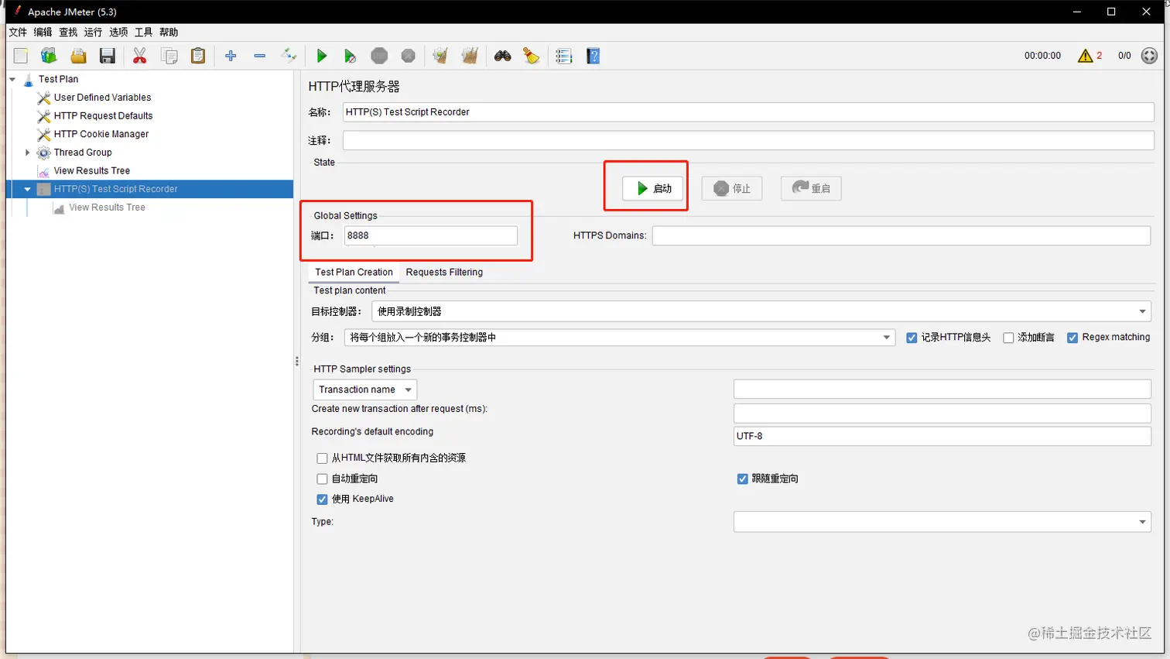This screenshot has height=659, width=1170.
Task: Click the panel divider handle dots
Action: pyautogui.click(x=296, y=362)
